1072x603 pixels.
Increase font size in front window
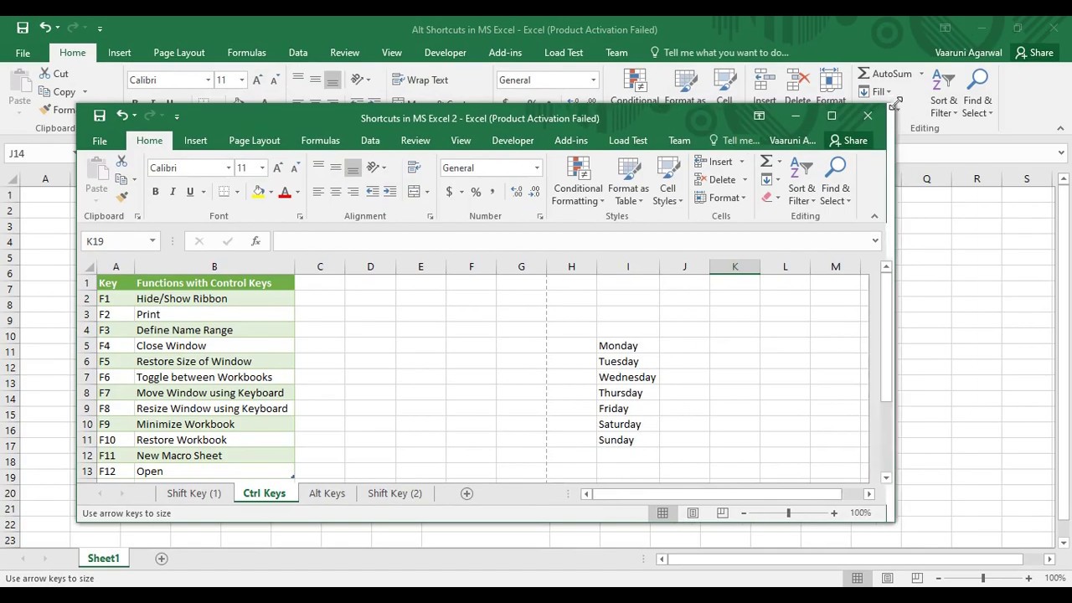(x=278, y=167)
